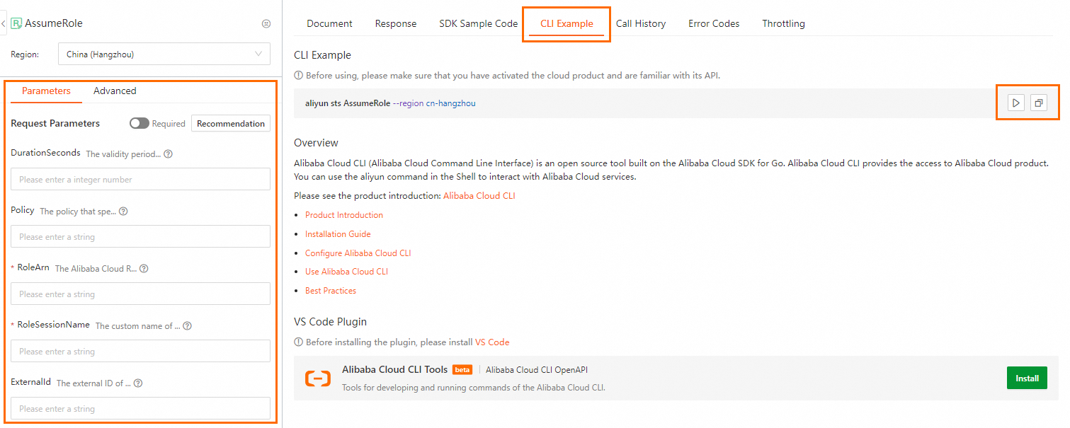Open the Region dropdown
The width and height of the screenshot is (1070, 428).
(x=165, y=54)
